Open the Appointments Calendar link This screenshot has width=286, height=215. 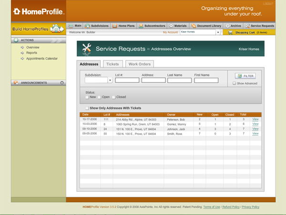pyautogui.click(x=42, y=59)
